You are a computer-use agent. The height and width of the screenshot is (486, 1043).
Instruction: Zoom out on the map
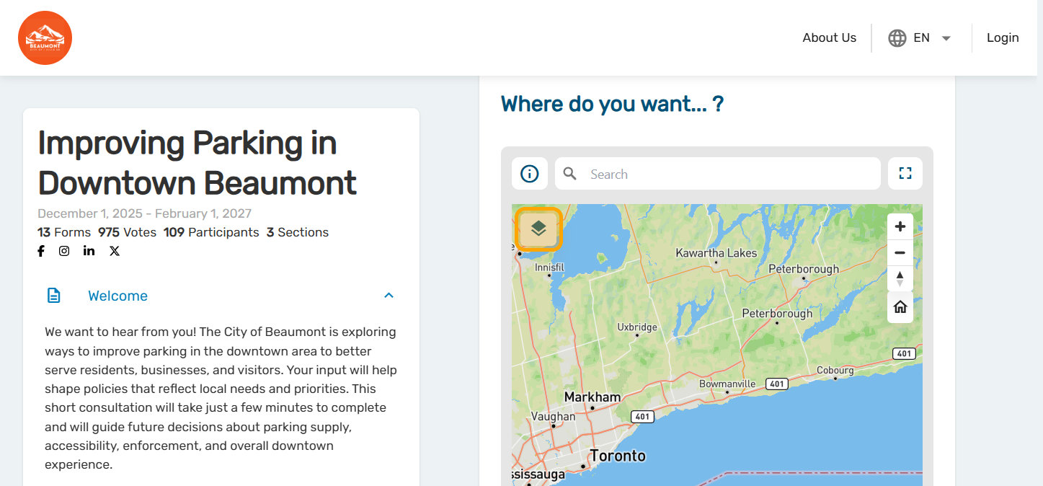[x=900, y=252]
